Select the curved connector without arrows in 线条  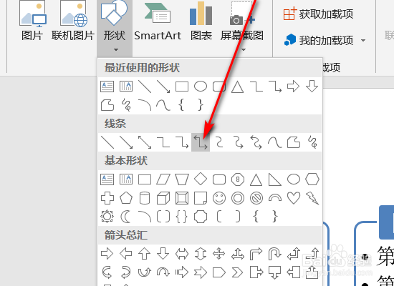pyautogui.click(x=219, y=142)
